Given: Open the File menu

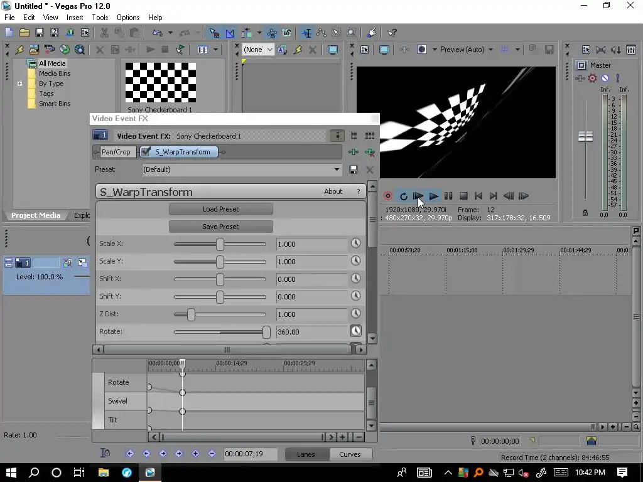Looking at the screenshot, I should pyautogui.click(x=9, y=18).
